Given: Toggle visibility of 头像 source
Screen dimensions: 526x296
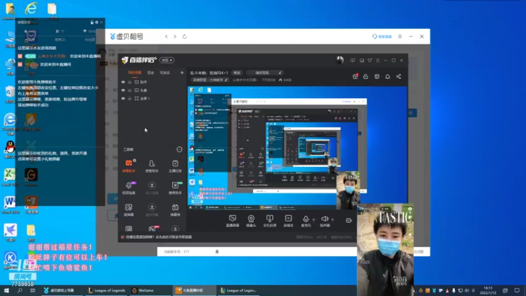Looking at the screenshot, I should (123, 90).
